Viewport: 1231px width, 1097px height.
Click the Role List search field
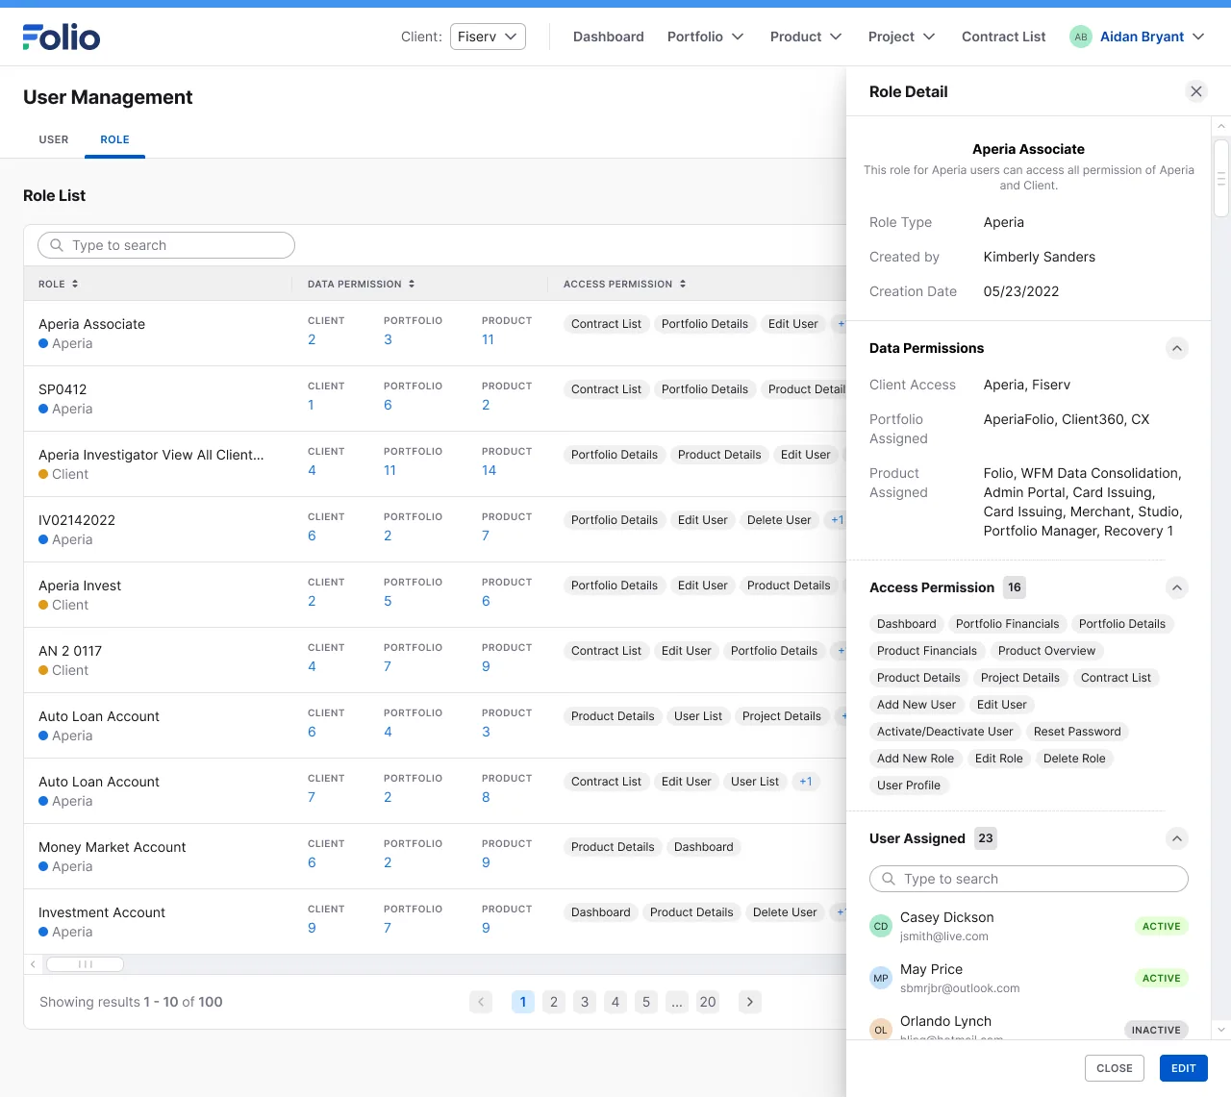point(166,245)
